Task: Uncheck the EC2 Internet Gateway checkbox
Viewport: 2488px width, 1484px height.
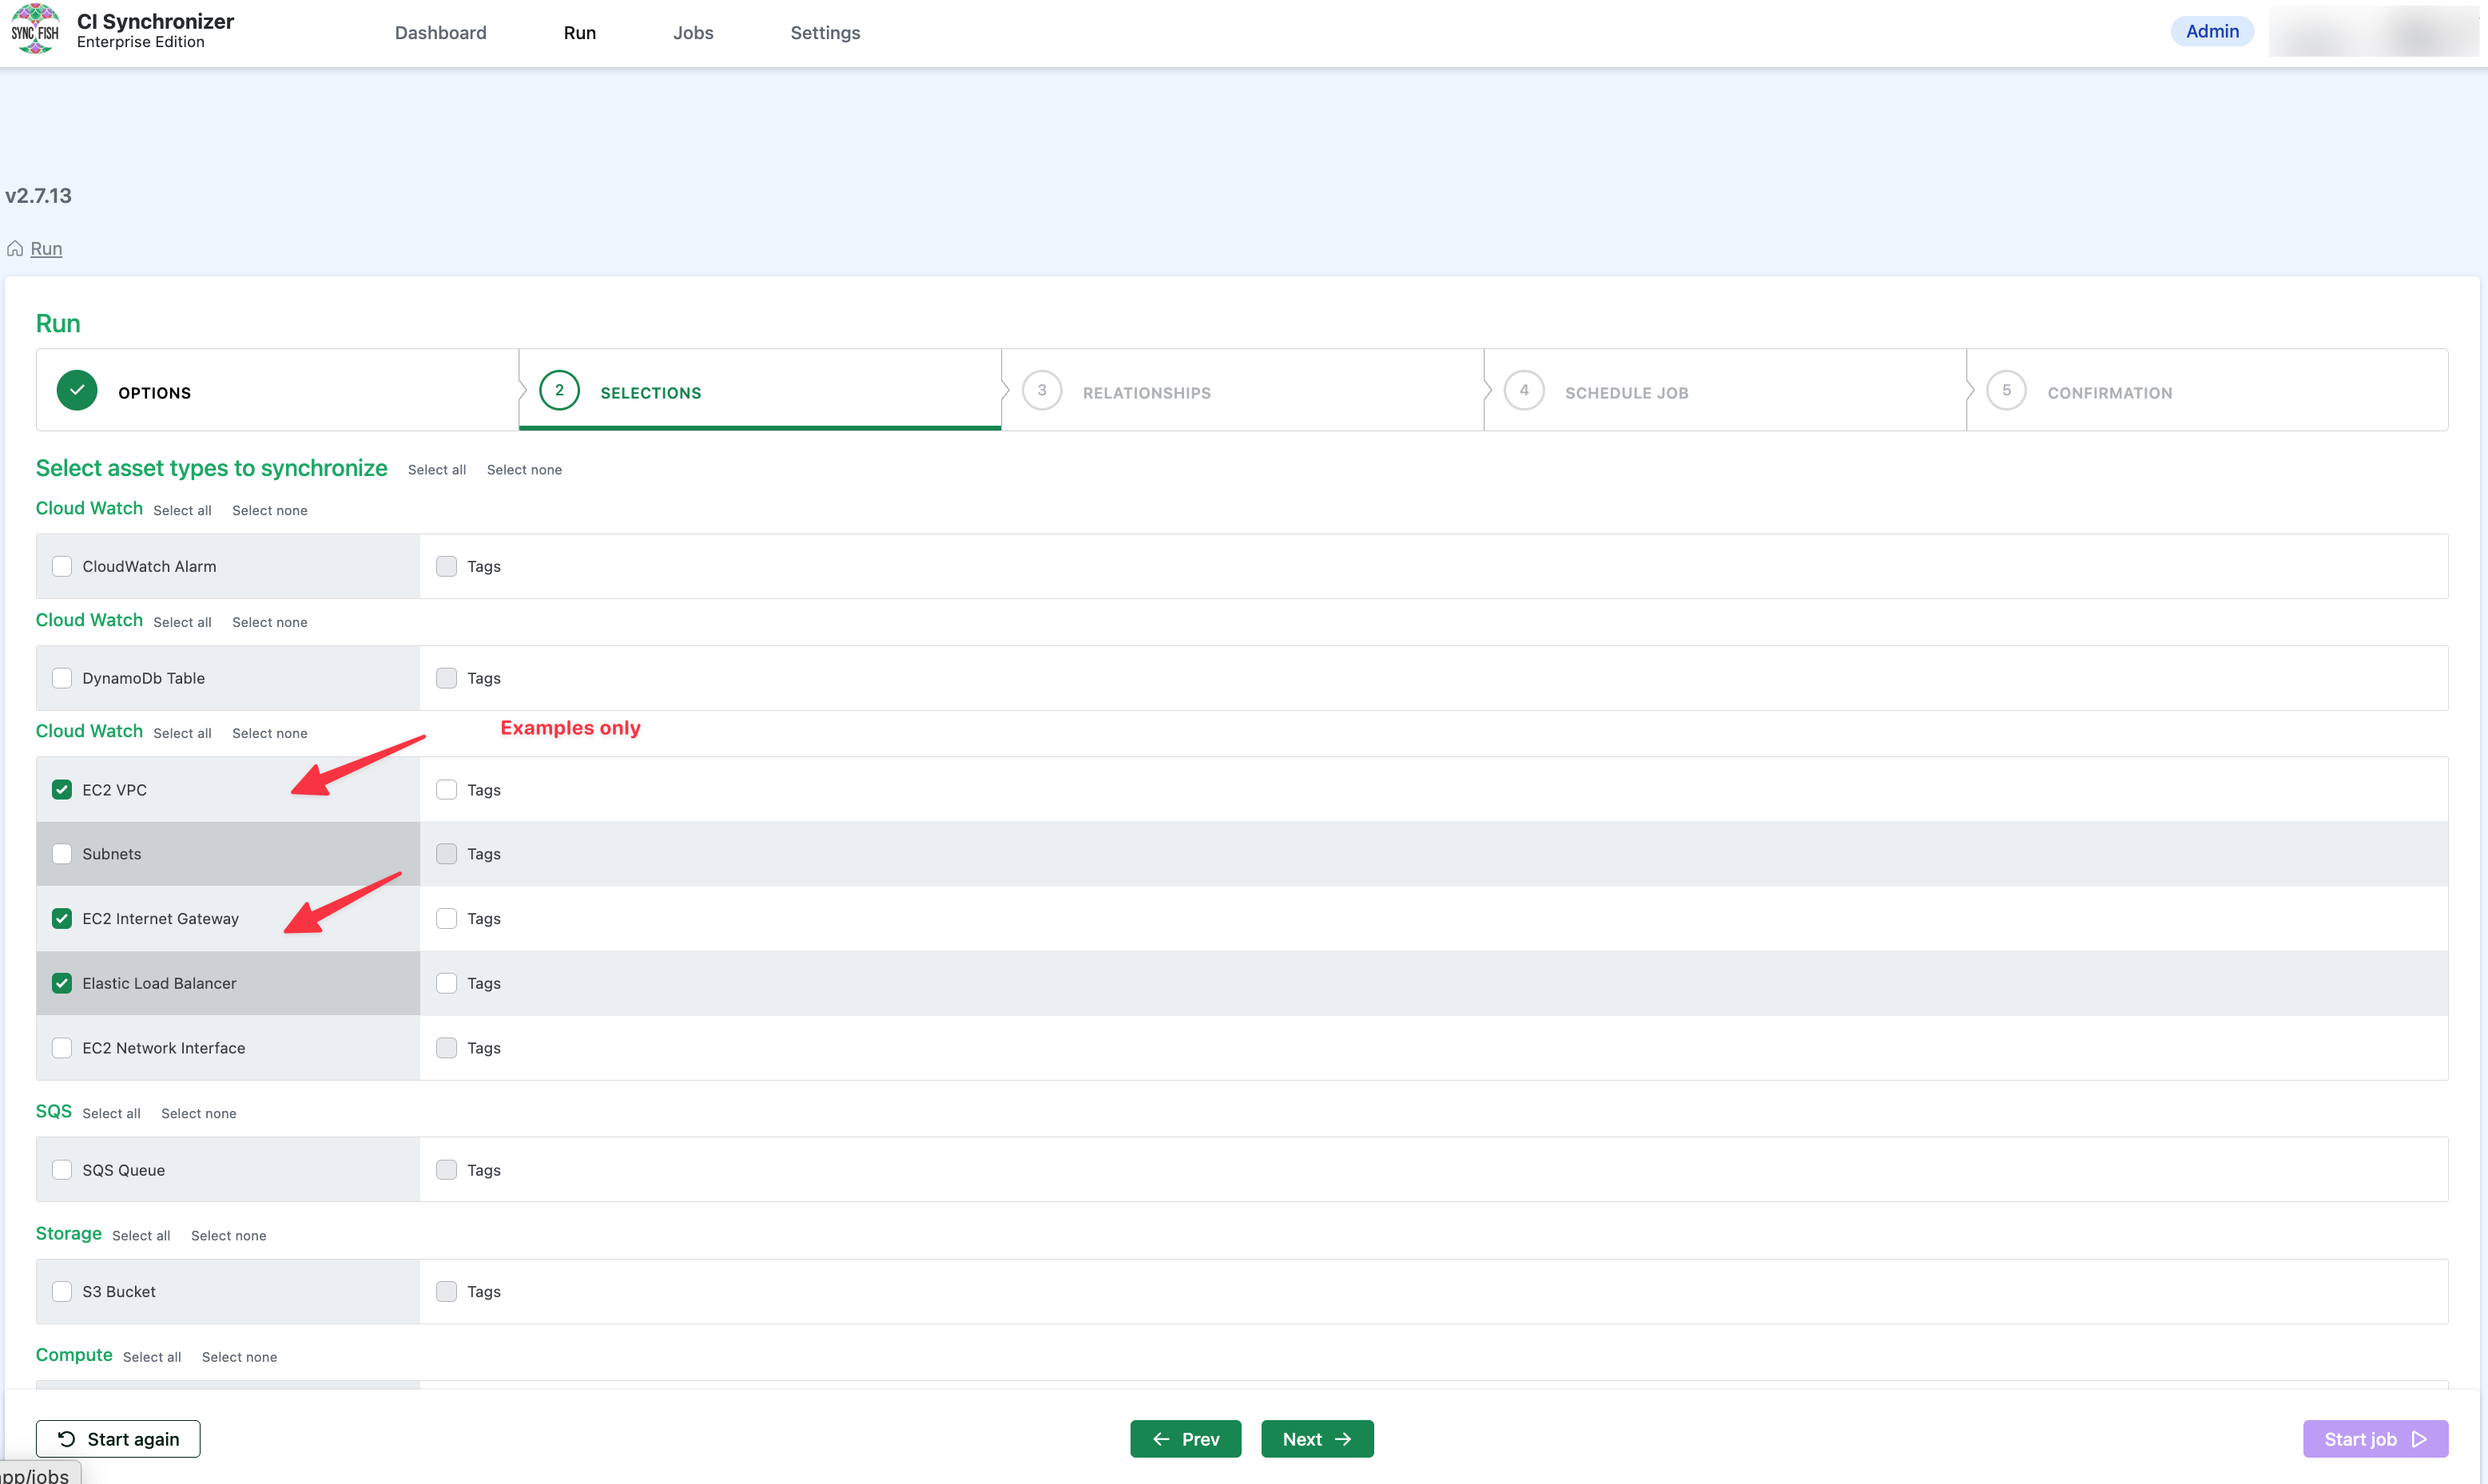Action: point(62,919)
